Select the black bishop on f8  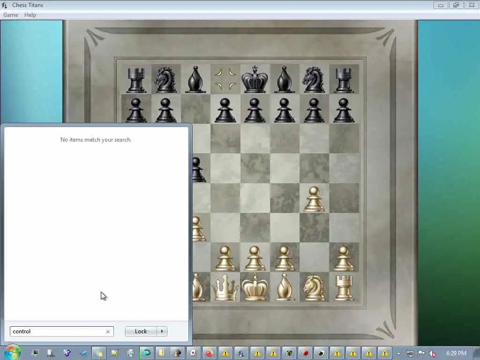tap(285, 80)
